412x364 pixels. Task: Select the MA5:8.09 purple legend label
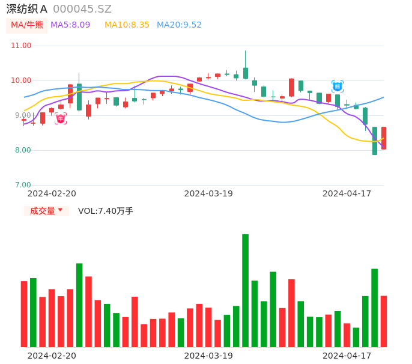70,25
